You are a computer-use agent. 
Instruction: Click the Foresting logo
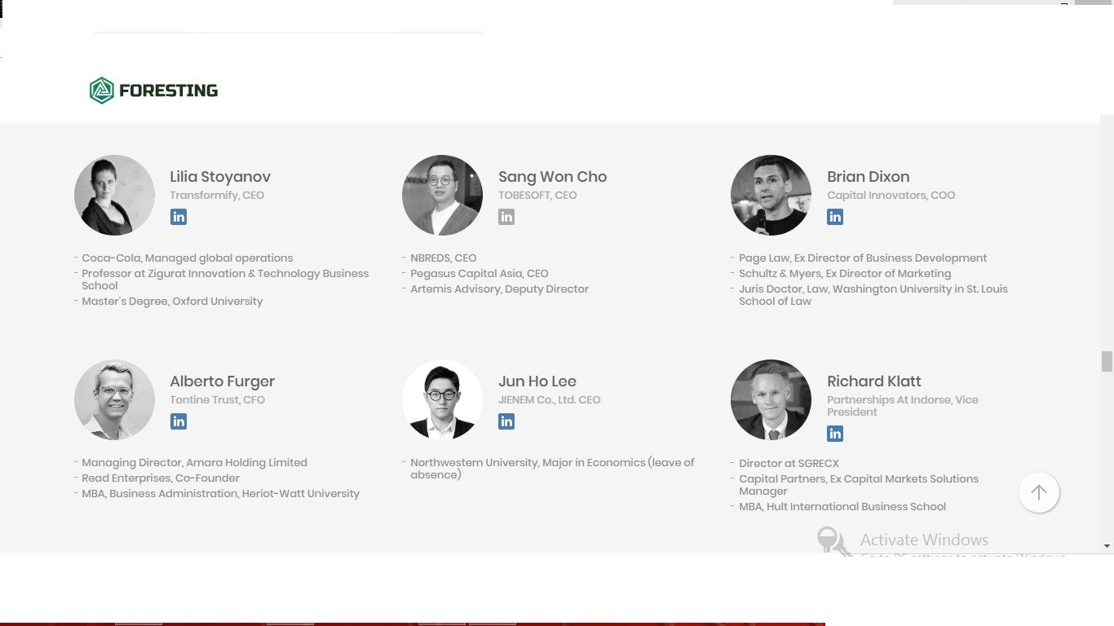(x=153, y=90)
